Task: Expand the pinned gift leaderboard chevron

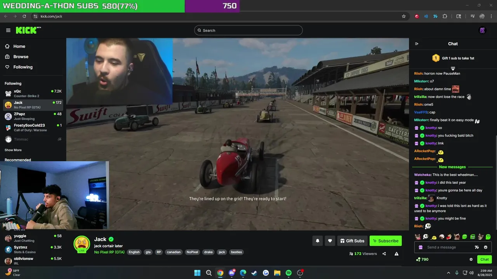Action: [x=453, y=69]
